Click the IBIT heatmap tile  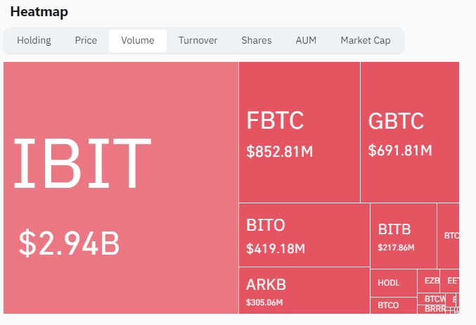[121, 187]
